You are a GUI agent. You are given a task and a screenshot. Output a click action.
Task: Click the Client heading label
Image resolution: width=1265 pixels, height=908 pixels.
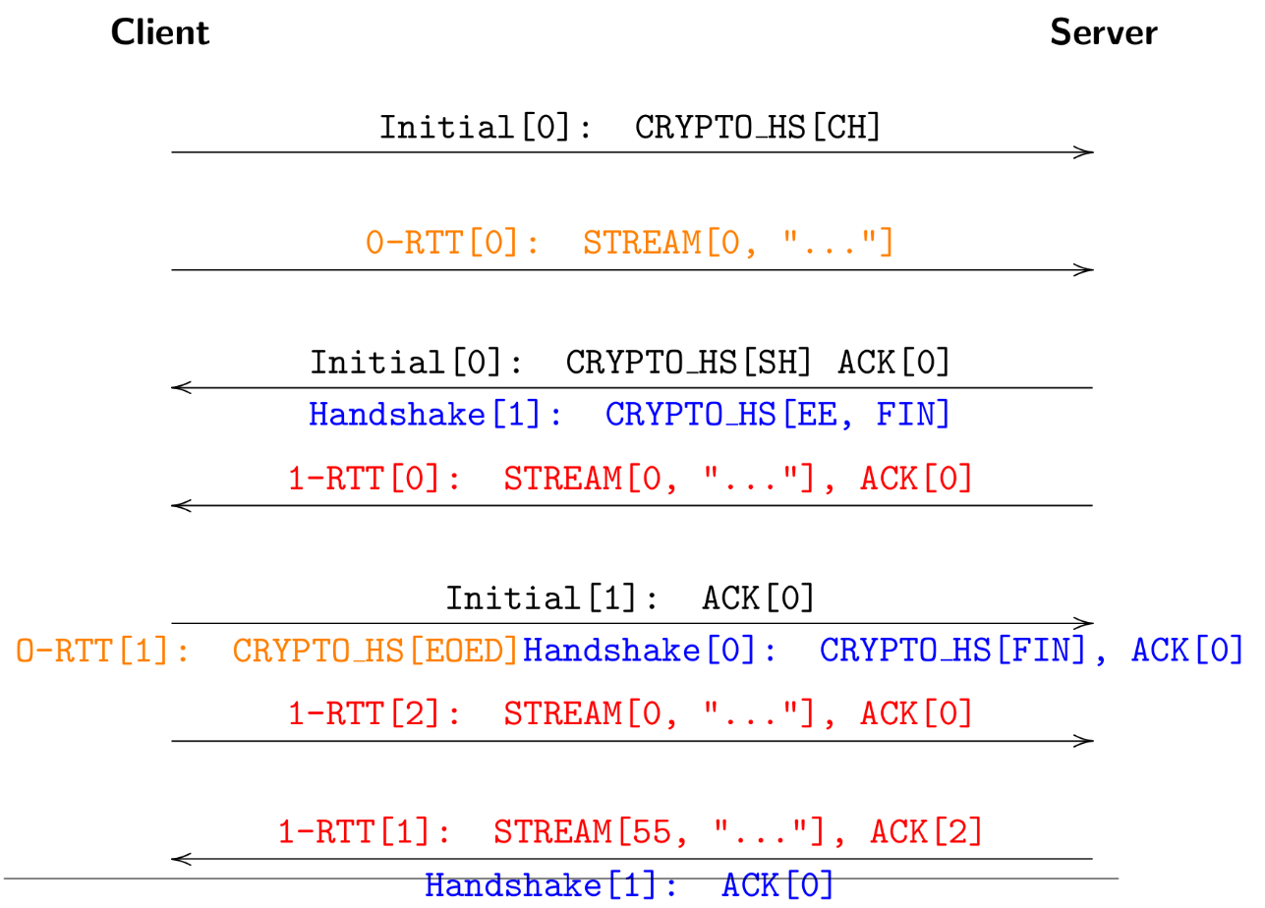(159, 32)
